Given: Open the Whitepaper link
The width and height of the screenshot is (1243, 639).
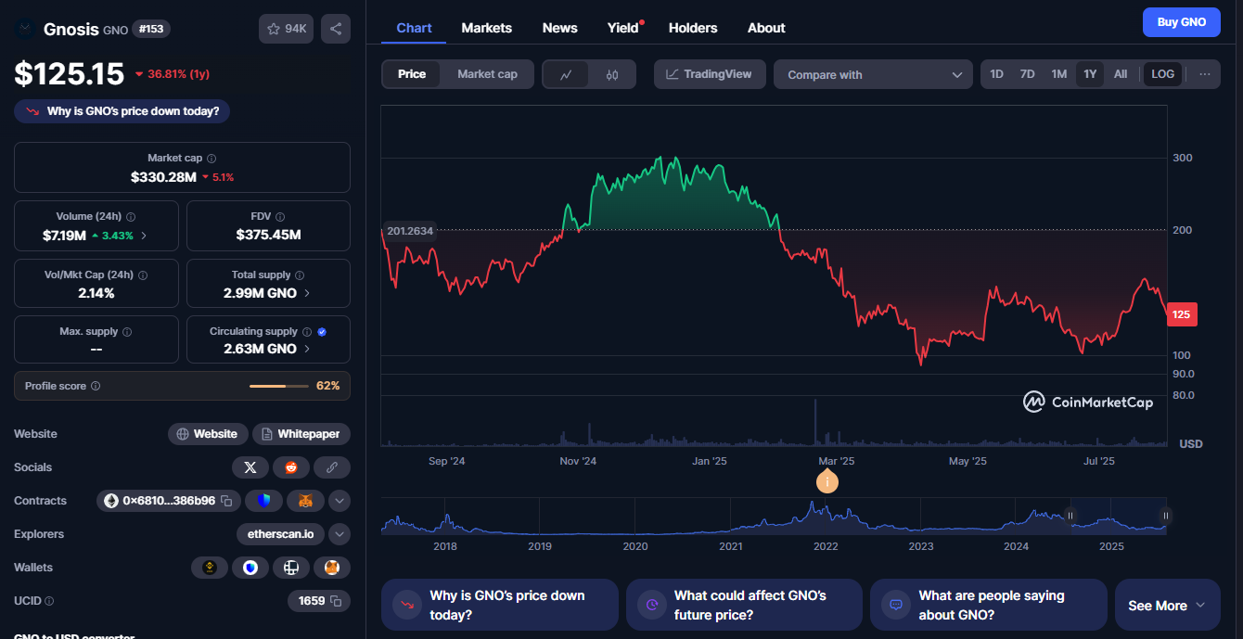Looking at the screenshot, I should coord(301,434).
